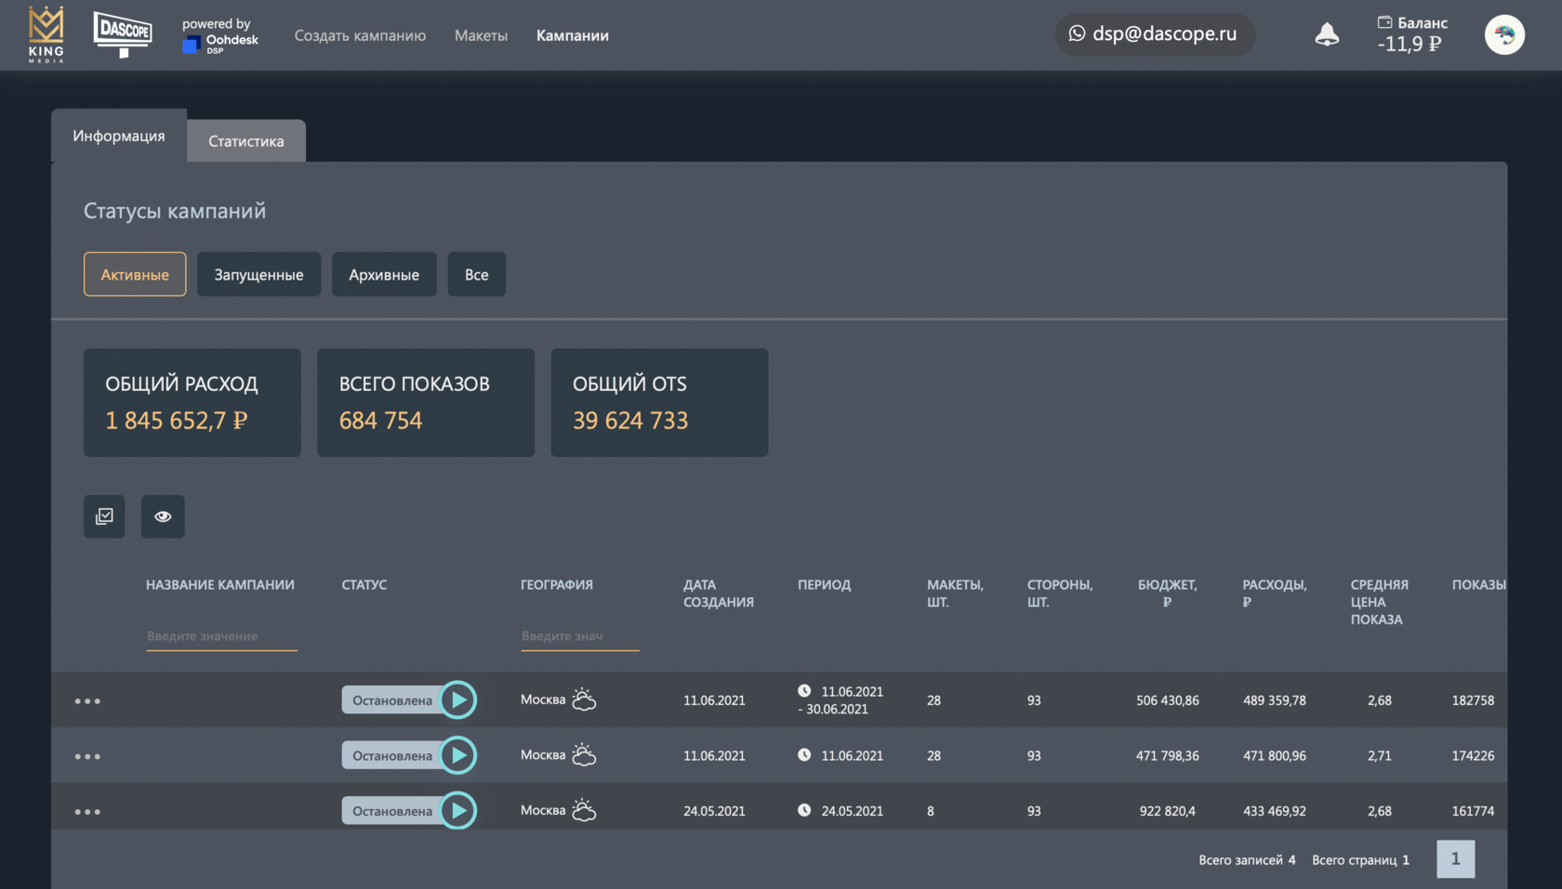Click the select-all checklist icon

[104, 516]
